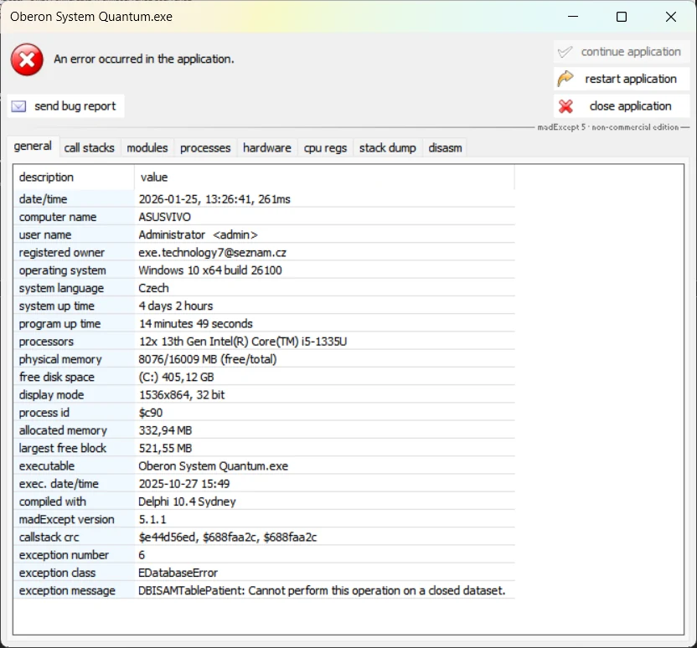697x648 pixels.
Task: View the processes tab
Action: [x=205, y=148]
